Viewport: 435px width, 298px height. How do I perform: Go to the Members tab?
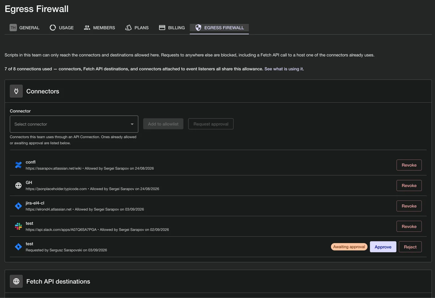click(99, 28)
